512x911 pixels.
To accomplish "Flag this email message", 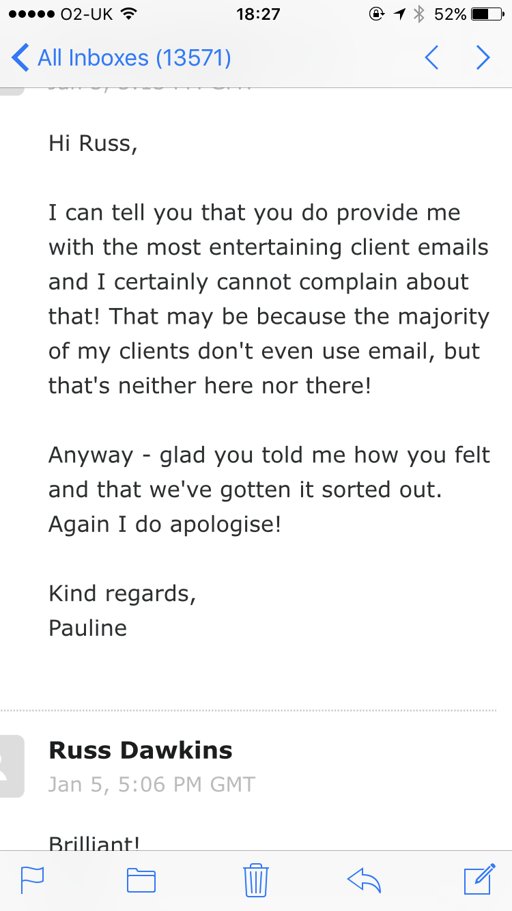I will [32, 879].
